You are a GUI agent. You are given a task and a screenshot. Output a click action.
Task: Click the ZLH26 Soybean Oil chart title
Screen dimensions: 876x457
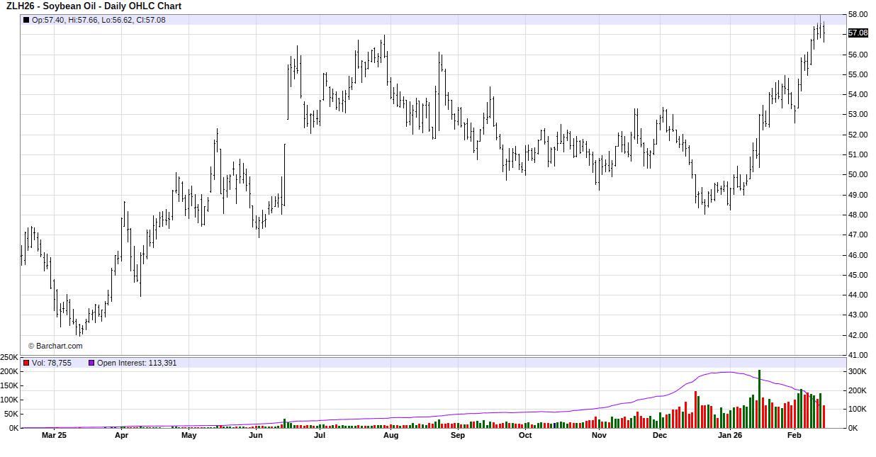coord(94,6)
